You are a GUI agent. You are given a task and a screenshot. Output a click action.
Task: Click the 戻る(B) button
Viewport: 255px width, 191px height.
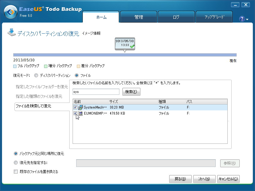click(180, 179)
